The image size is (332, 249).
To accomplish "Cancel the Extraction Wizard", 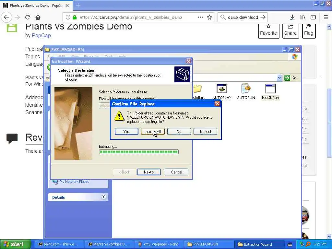I will click(176, 172).
